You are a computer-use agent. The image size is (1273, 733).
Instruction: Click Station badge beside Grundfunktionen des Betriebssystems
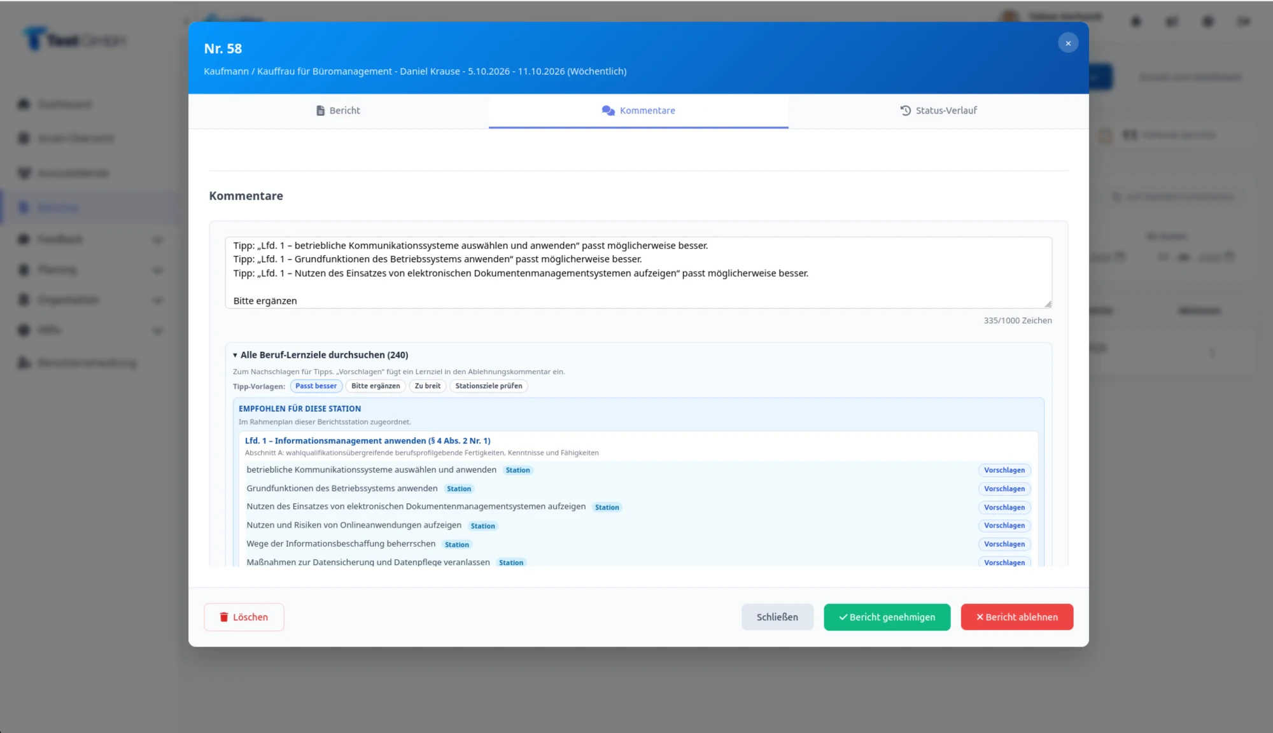[x=459, y=489]
